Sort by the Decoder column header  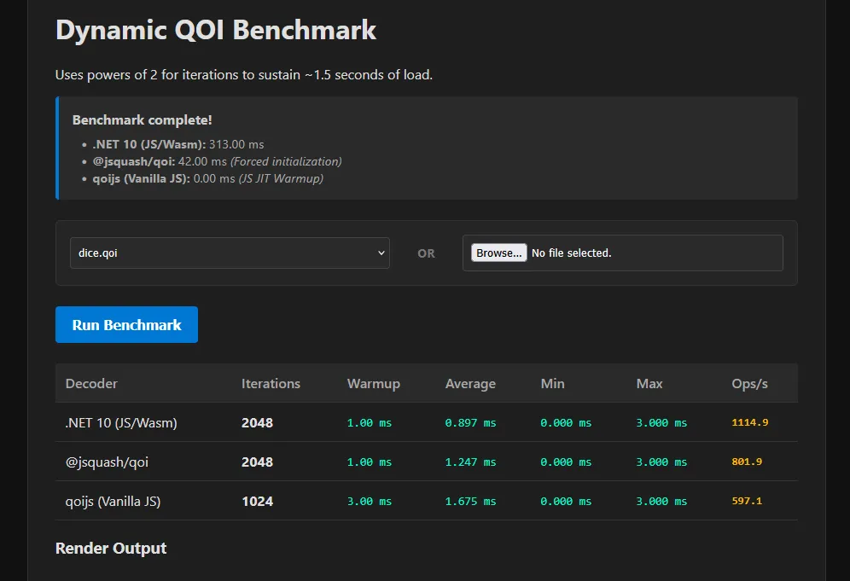pos(91,383)
